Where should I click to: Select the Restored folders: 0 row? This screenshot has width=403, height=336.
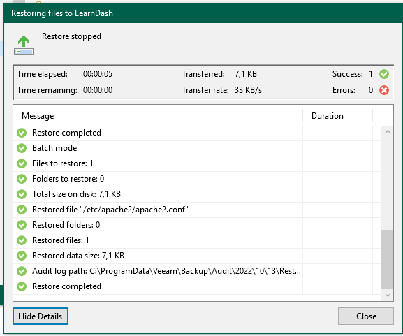198,225
